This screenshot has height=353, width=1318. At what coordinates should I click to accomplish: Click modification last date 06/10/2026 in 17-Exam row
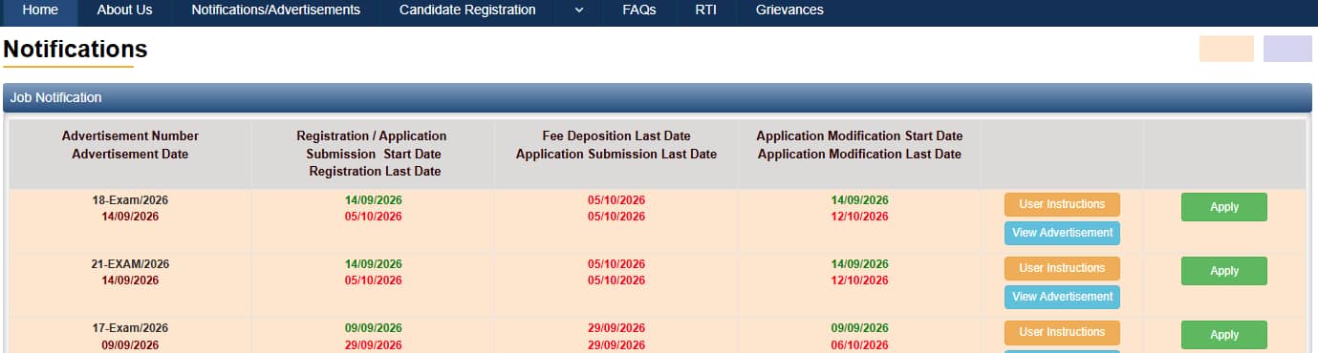click(860, 345)
